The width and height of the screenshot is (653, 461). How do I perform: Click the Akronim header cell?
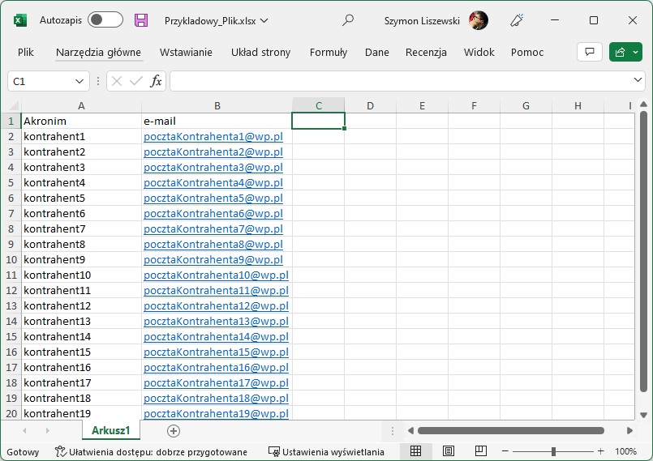coord(81,121)
